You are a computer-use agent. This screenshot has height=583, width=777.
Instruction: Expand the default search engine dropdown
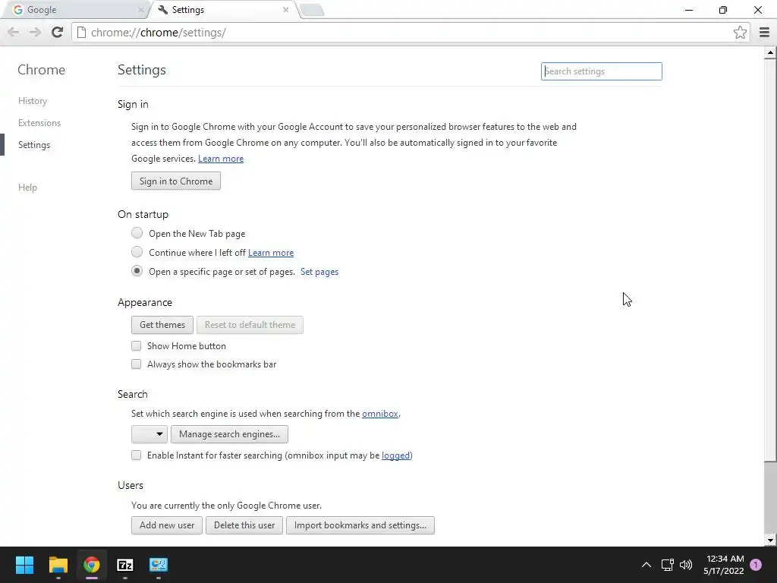pyautogui.click(x=149, y=434)
